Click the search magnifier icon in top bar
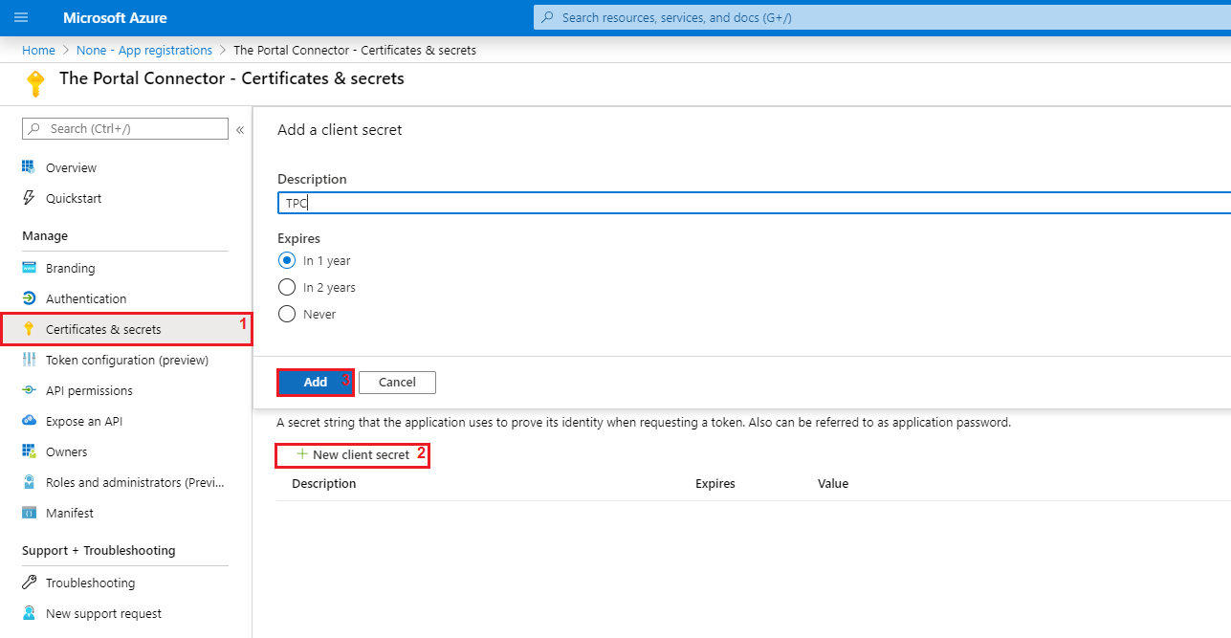The image size is (1231, 638). click(x=547, y=17)
